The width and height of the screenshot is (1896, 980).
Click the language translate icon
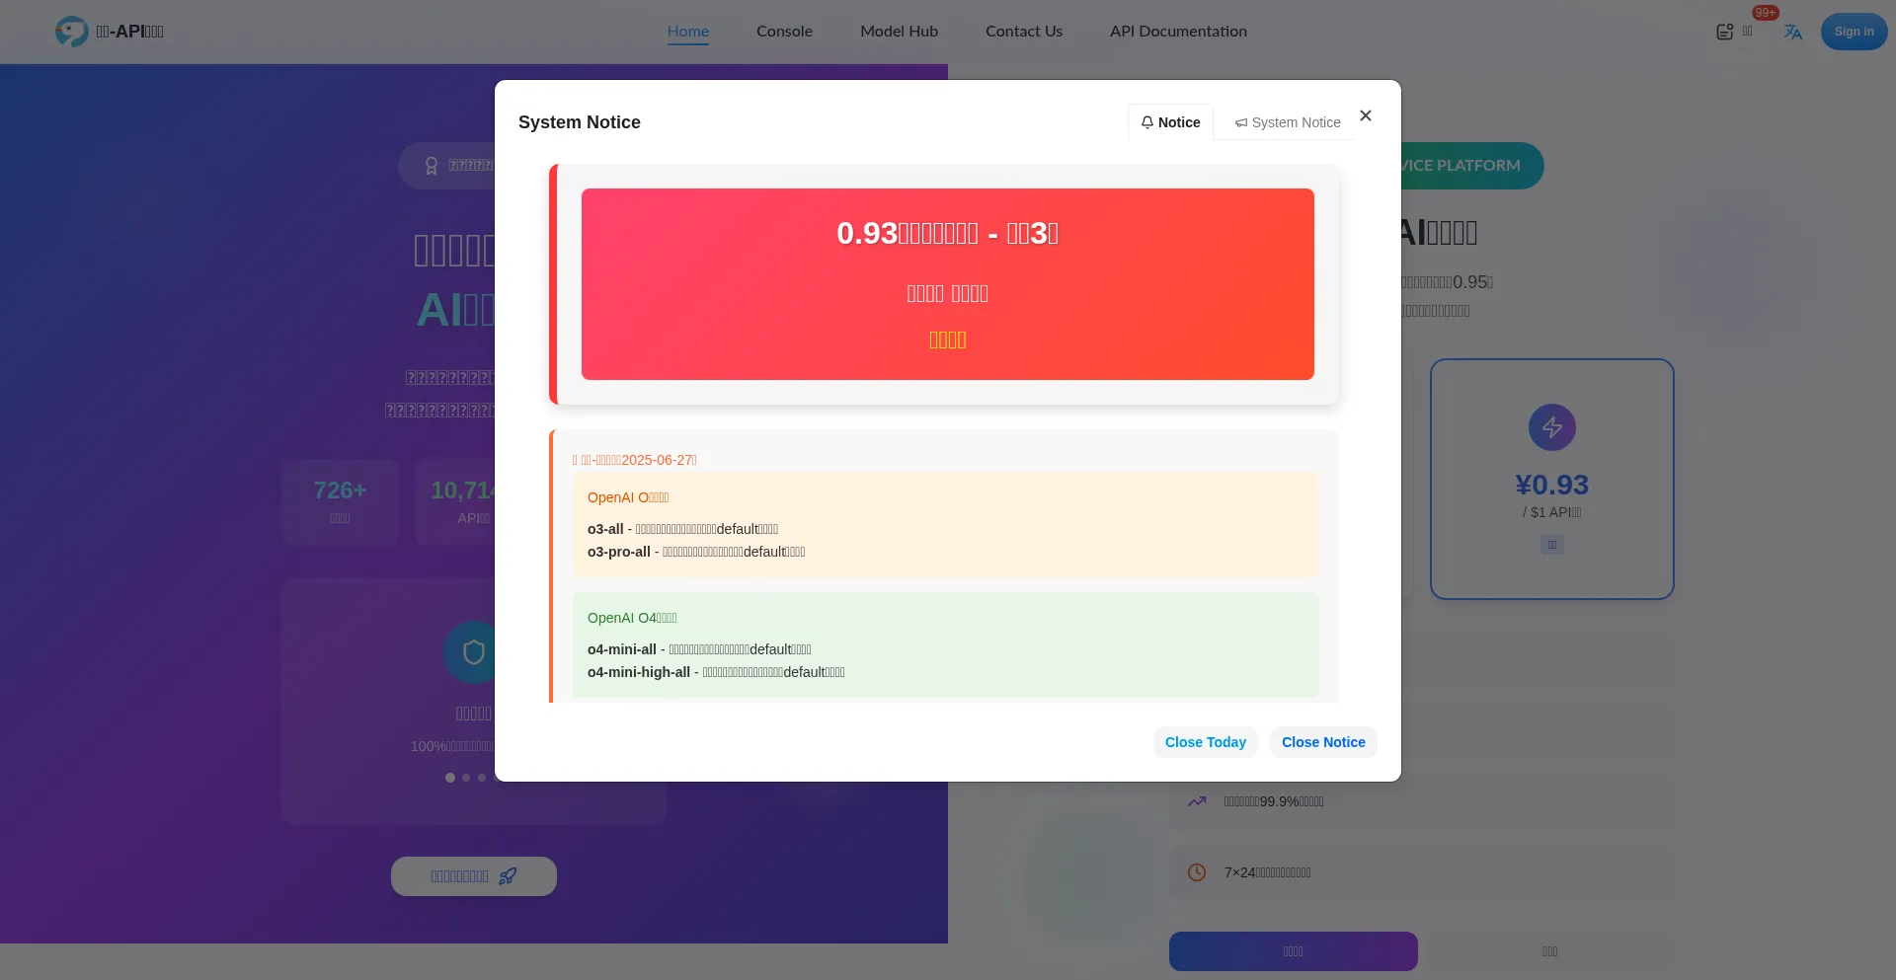point(1792,32)
